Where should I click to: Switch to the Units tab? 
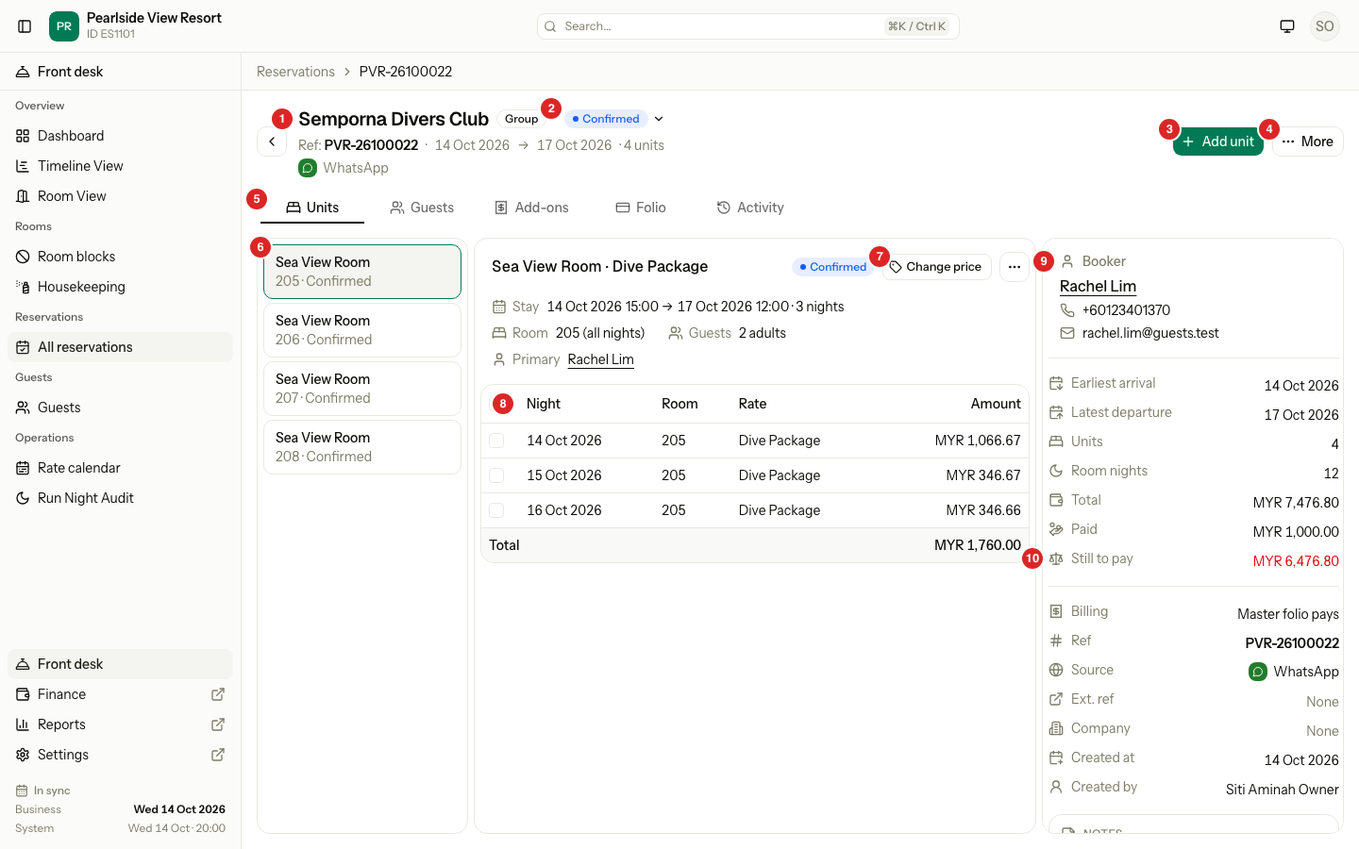pyautogui.click(x=312, y=208)
